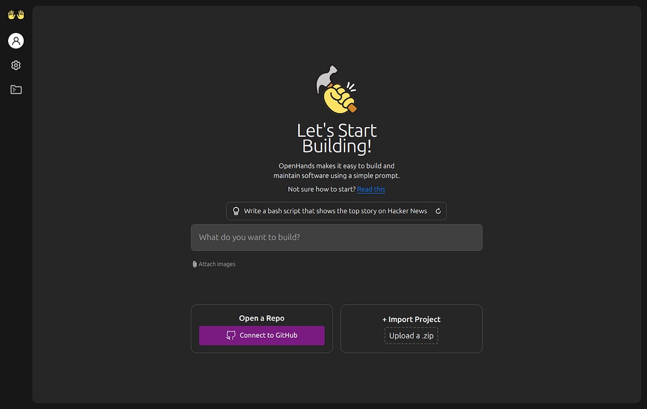Image resolution: width=647 pixels, height=409 pixels.
Task: Click the paperclip Attach images icon
Action: pos(195,264)
